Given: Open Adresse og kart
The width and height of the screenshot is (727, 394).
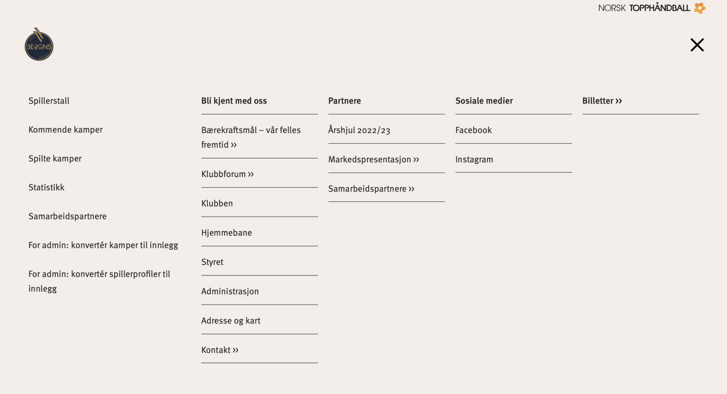Looking at the screenshot, I should click(x=231, y=321).
